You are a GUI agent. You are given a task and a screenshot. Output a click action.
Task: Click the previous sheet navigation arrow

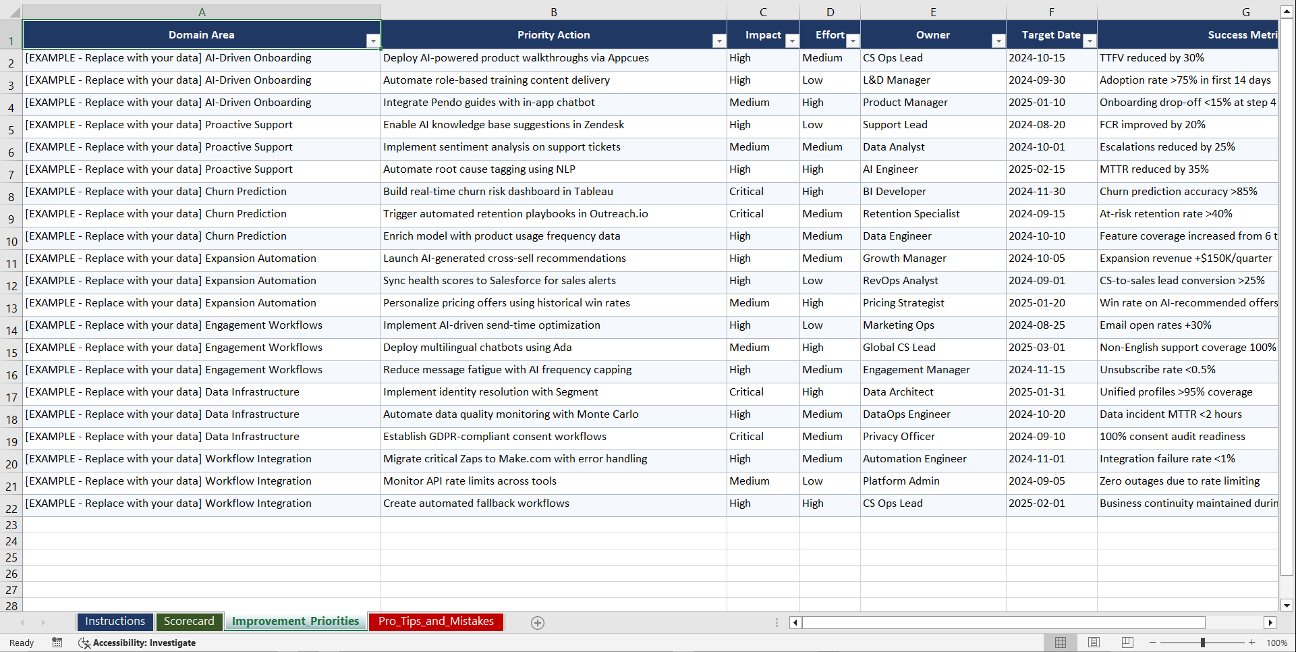(23, 622)
